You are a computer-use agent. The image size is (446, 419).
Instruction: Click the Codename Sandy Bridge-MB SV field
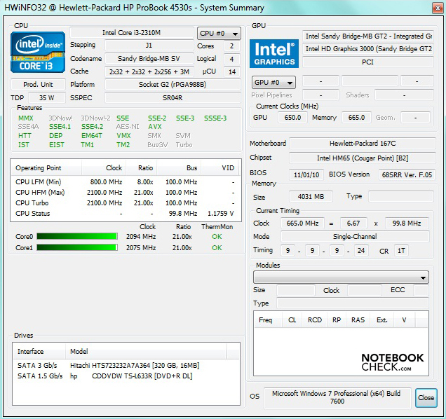point(149,59)
